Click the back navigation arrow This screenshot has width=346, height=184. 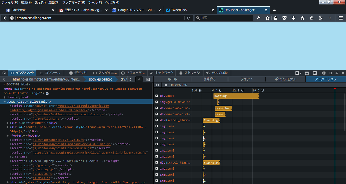tap(5, 18)
